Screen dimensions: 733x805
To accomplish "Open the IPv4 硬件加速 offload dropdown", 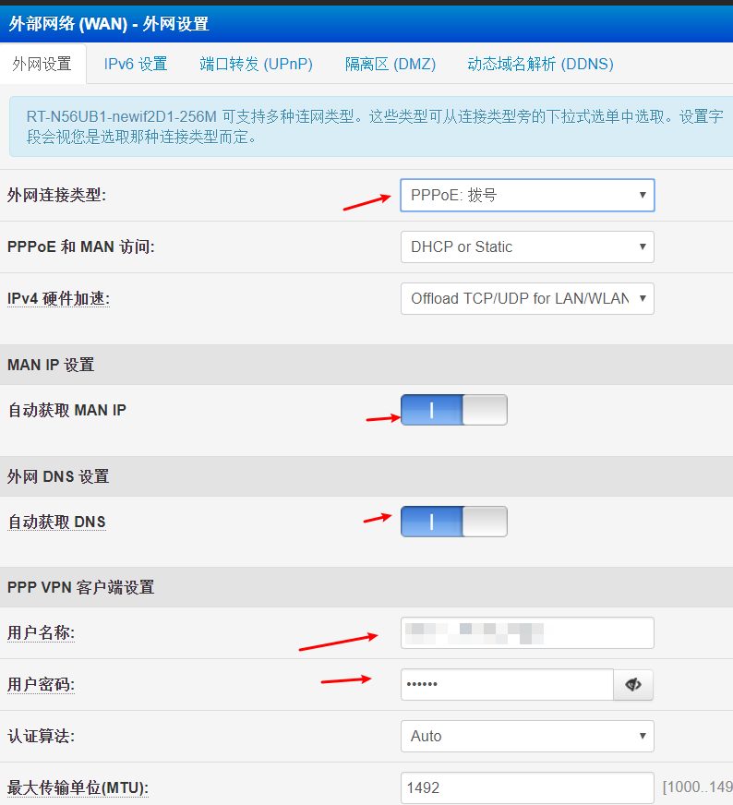I will (526, 299).
